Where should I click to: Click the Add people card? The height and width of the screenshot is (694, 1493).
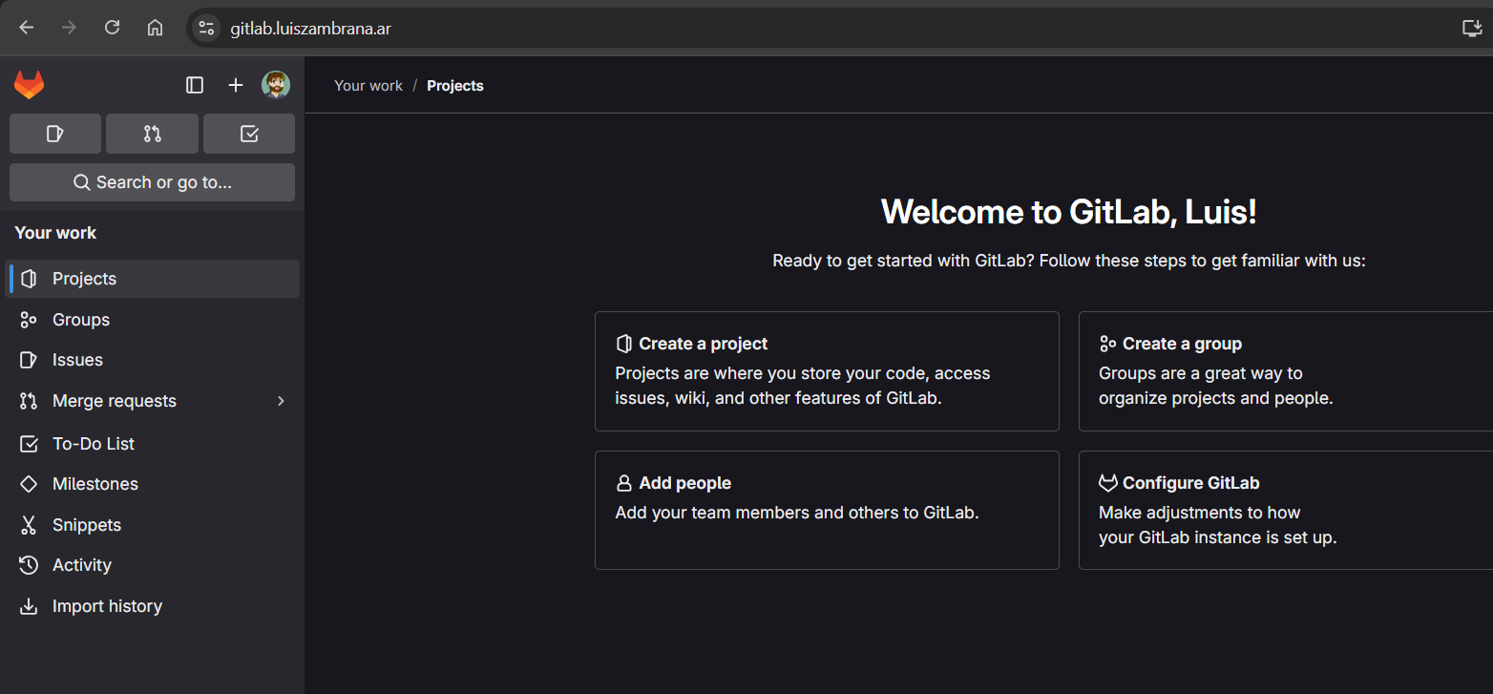(x=826, y=510)
